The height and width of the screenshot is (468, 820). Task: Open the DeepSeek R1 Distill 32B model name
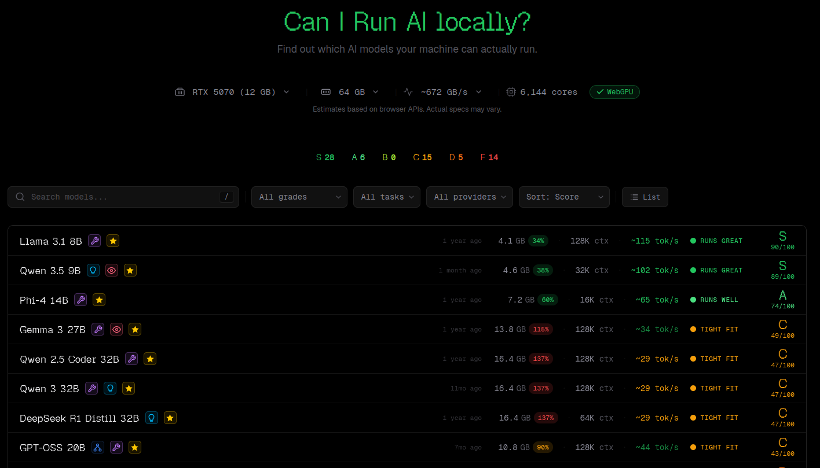coord(79,418)
